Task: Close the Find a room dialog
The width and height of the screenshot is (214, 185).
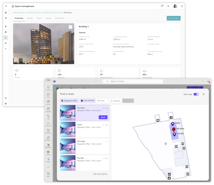Action: point(203,94)
